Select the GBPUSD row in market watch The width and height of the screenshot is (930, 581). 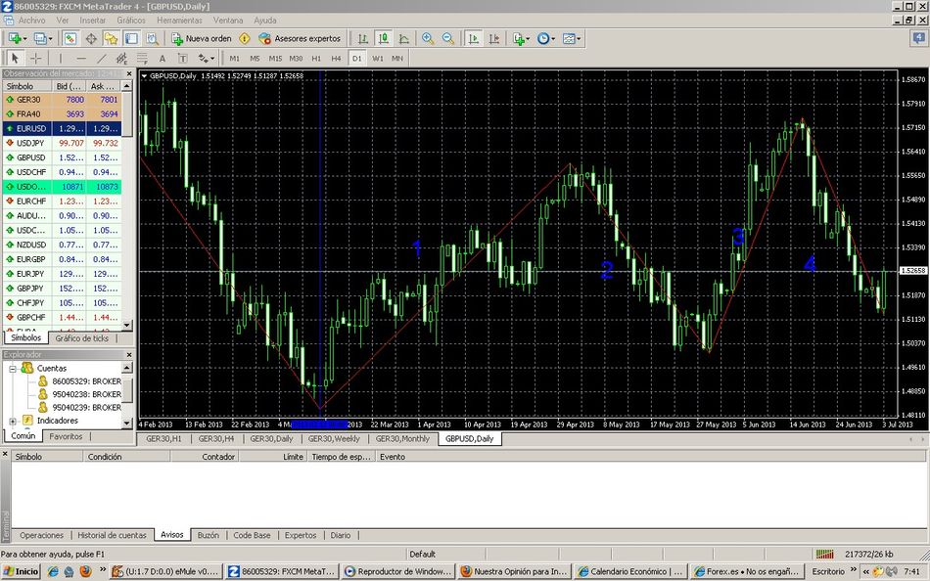click(30, 156)
